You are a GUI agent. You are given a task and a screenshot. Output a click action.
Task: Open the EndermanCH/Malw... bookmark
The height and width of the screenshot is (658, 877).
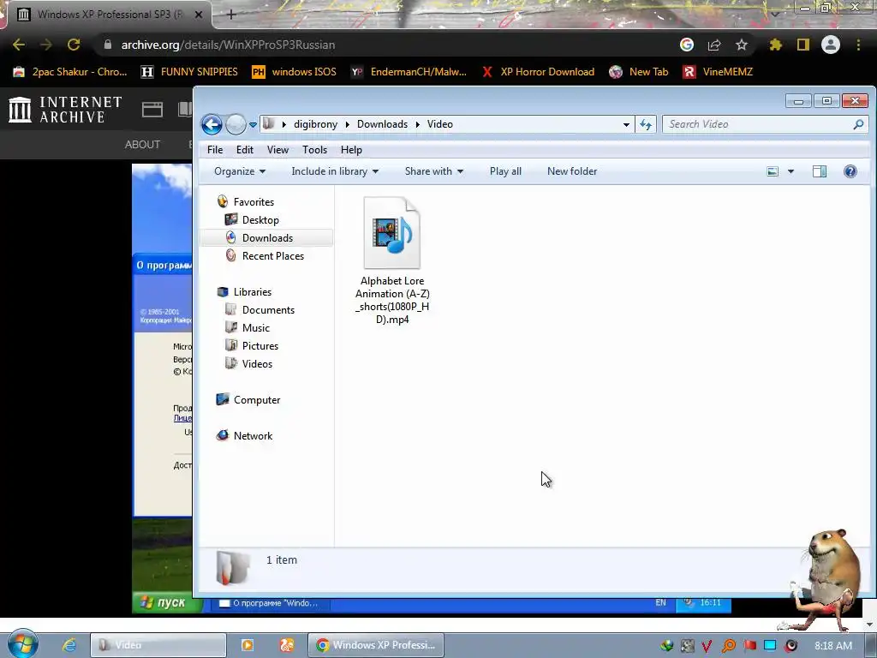pos(409,72)
